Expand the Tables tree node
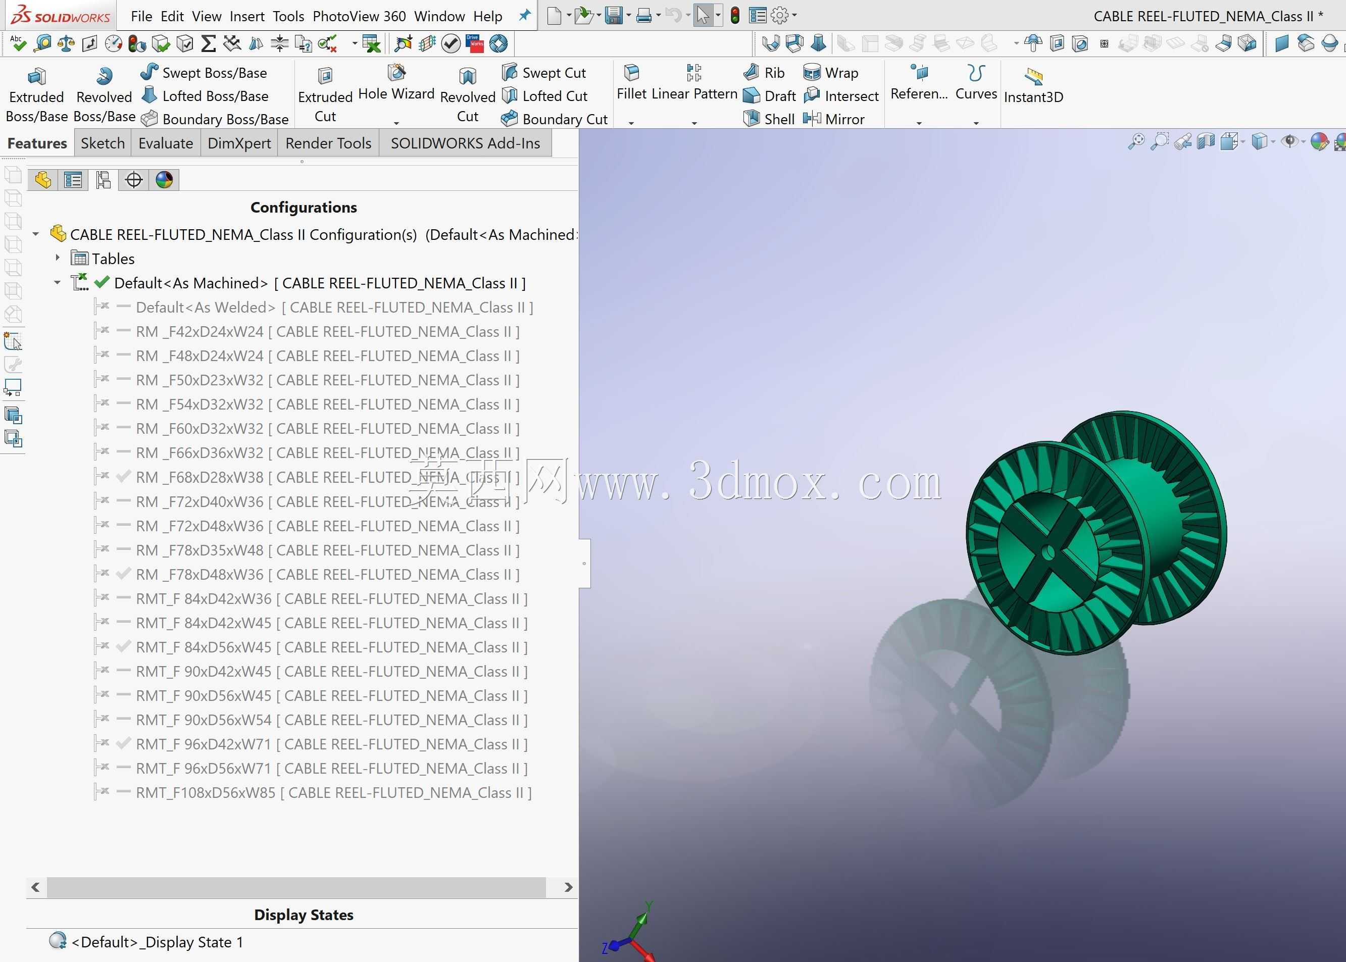This screenshot has height=962, width=1346. (x=58, y=258)
